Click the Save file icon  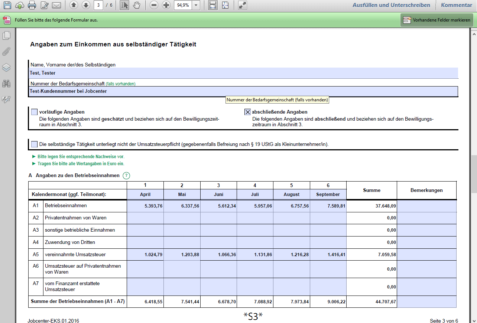coord(7,5)
